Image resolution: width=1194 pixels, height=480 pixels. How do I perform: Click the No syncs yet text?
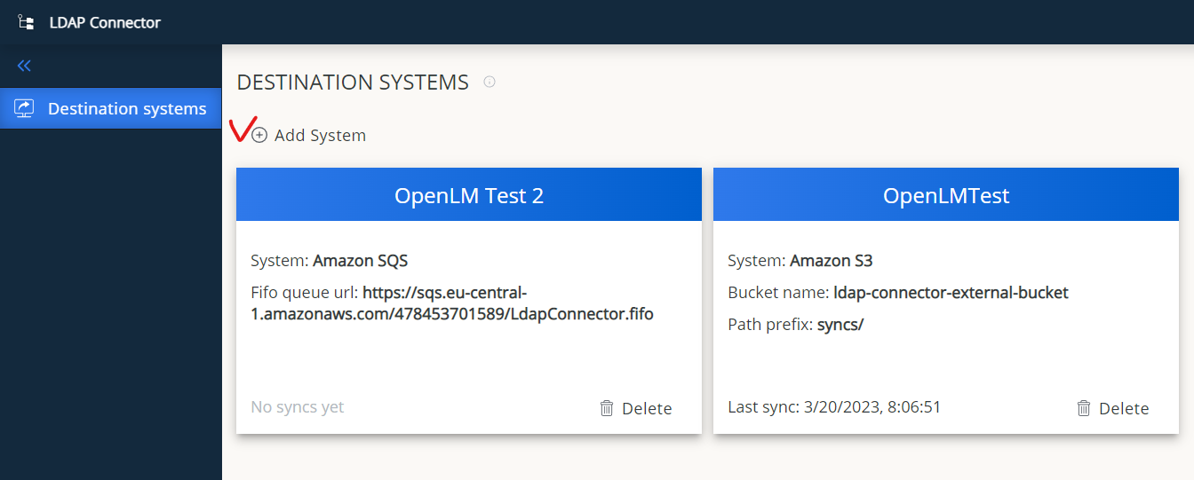[297, 407]
